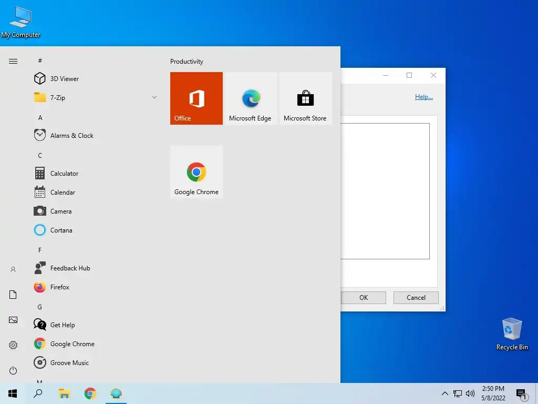Launch Google Chrome from the app list

tap(96, 344)
